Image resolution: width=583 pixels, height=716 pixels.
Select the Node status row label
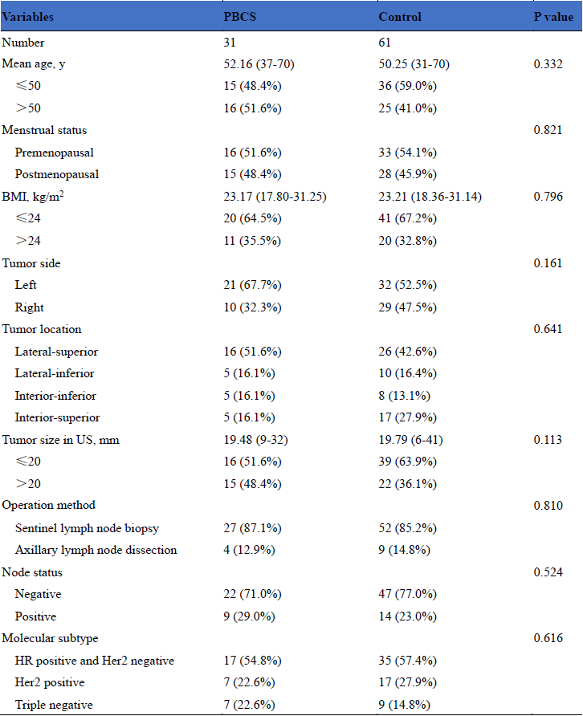pos(32,572)
